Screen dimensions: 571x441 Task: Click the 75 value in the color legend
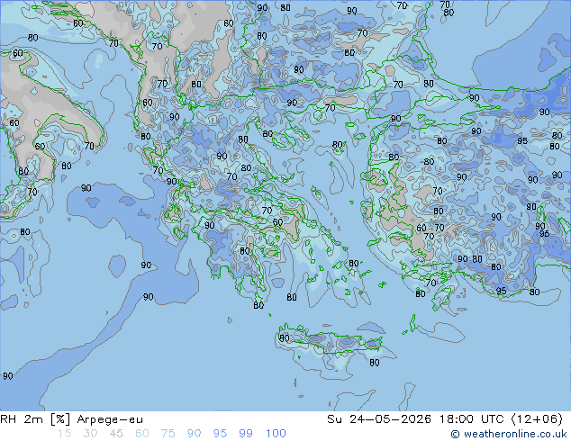tap(168, 434)
